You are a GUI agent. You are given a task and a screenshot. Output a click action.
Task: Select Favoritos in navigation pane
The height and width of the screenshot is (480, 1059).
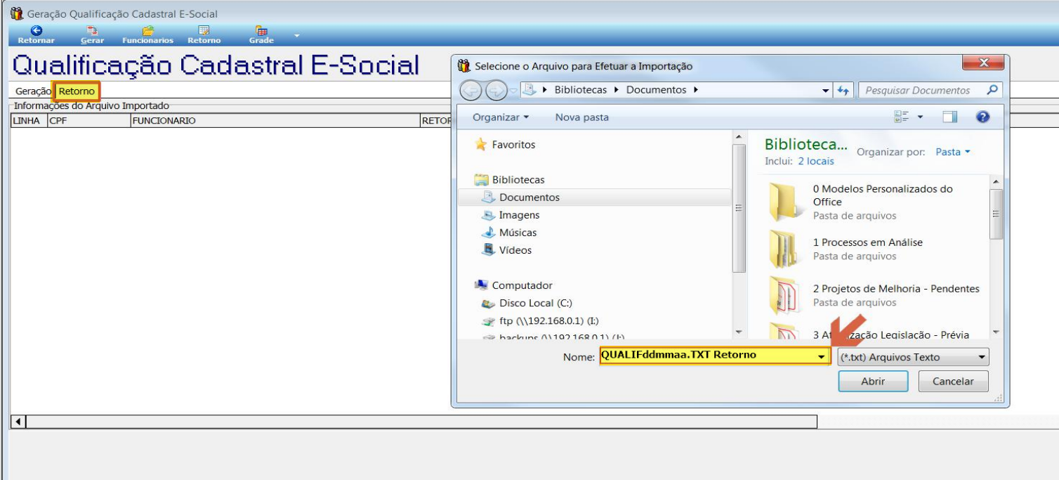[x=505, y=145]
